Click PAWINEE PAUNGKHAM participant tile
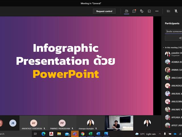 click(62, 123)
